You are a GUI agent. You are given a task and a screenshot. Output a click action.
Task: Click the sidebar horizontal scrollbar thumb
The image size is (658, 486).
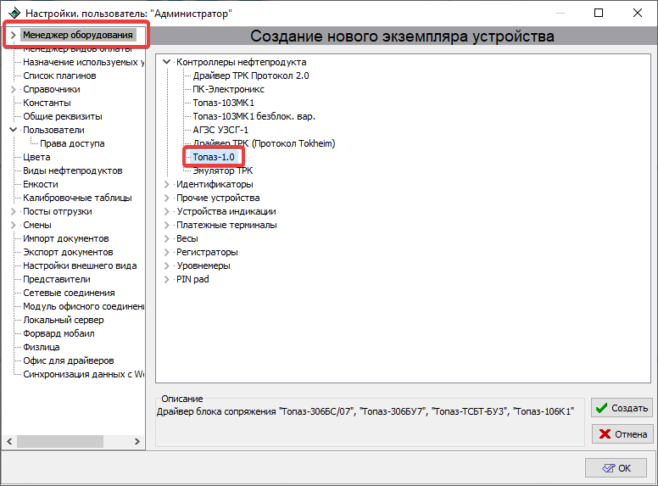coord(60,442)
